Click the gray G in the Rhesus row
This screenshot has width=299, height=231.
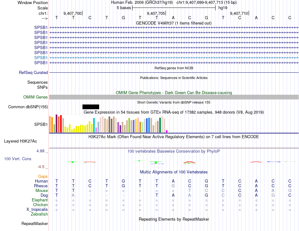pyautogui.click(x=173, y=186)
